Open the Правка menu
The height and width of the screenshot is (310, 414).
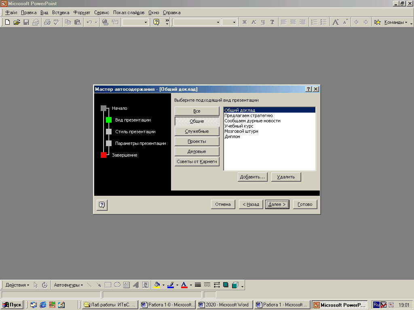(x=29, y=13)
